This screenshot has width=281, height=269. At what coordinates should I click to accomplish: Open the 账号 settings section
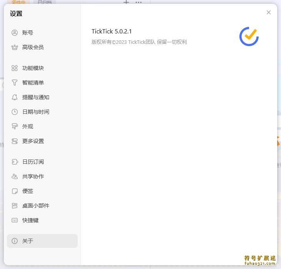(42, 33)
